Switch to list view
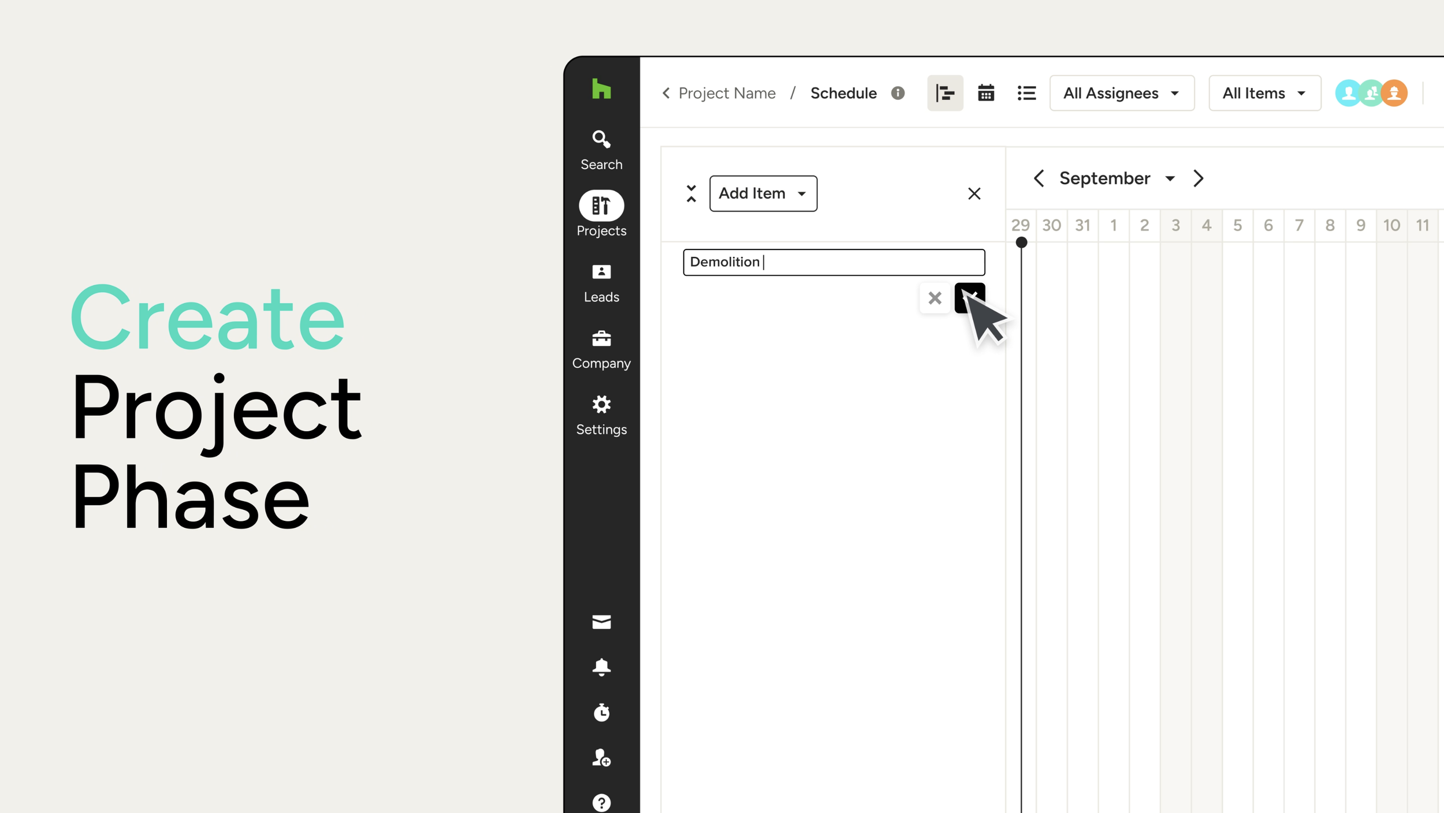This screenshot has height=813, width=1444. point(1026,93)
